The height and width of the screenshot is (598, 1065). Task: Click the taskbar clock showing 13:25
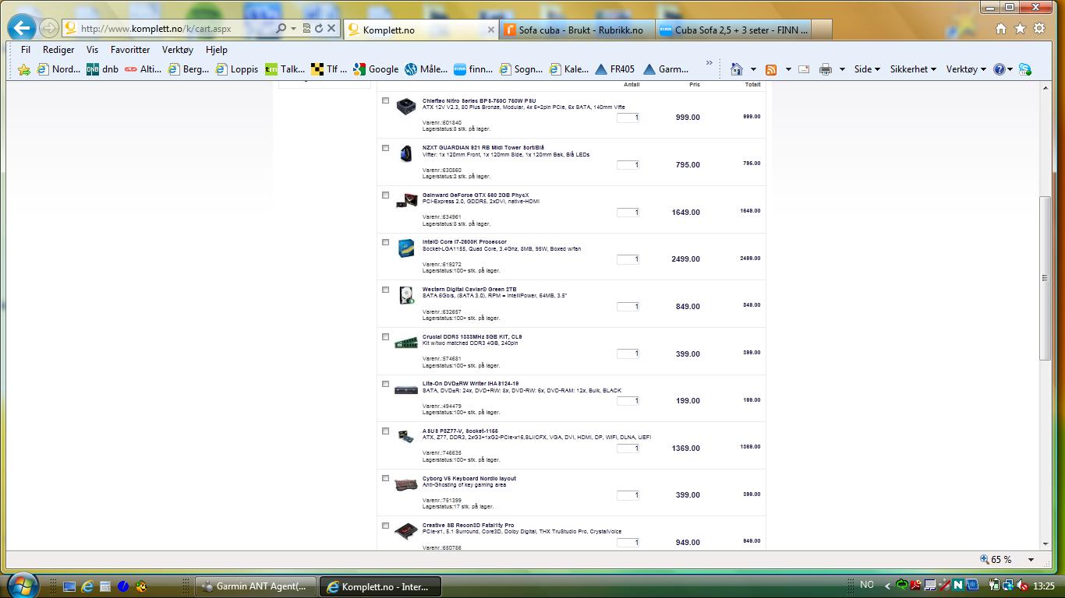click(1044, 586)
